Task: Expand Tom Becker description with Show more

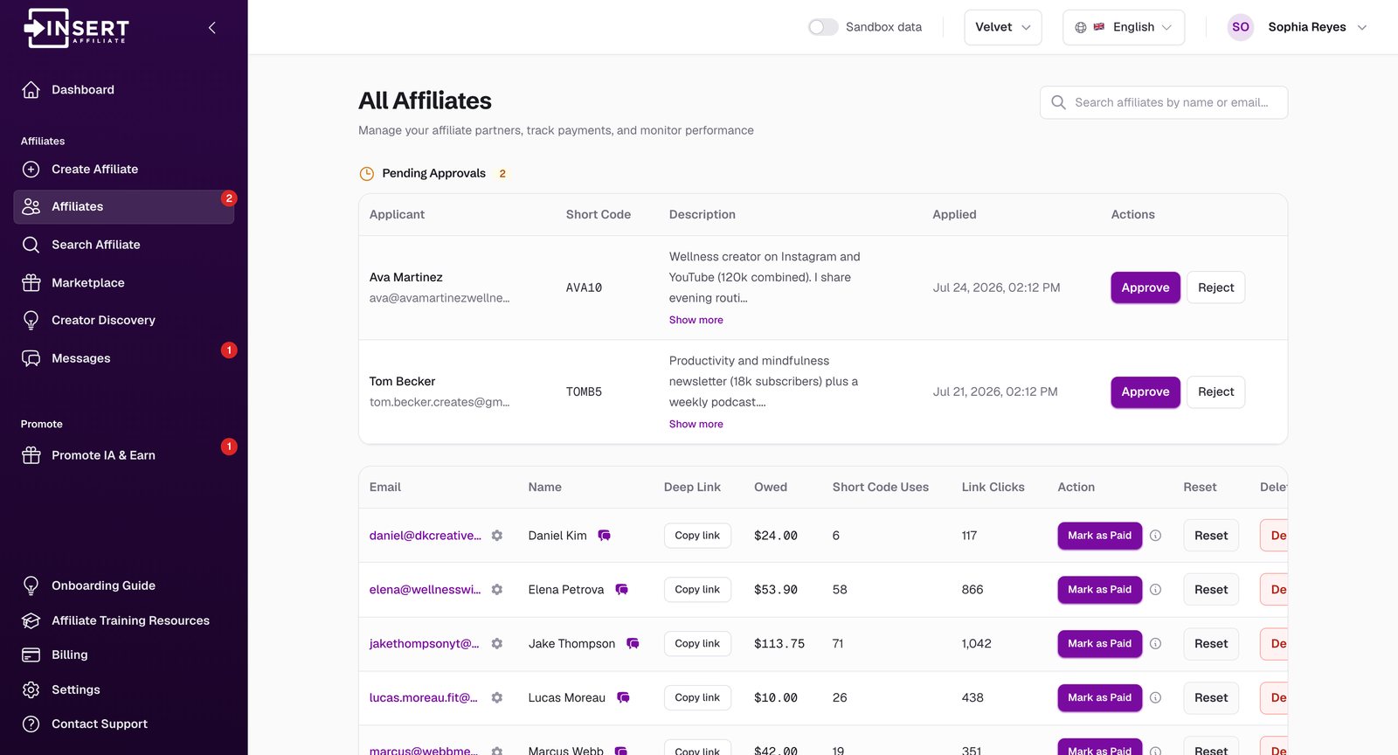Action: (x=696, y=424)
